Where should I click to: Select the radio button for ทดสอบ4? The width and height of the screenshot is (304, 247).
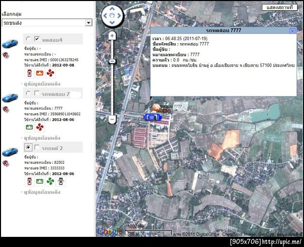tap(28, 39)
